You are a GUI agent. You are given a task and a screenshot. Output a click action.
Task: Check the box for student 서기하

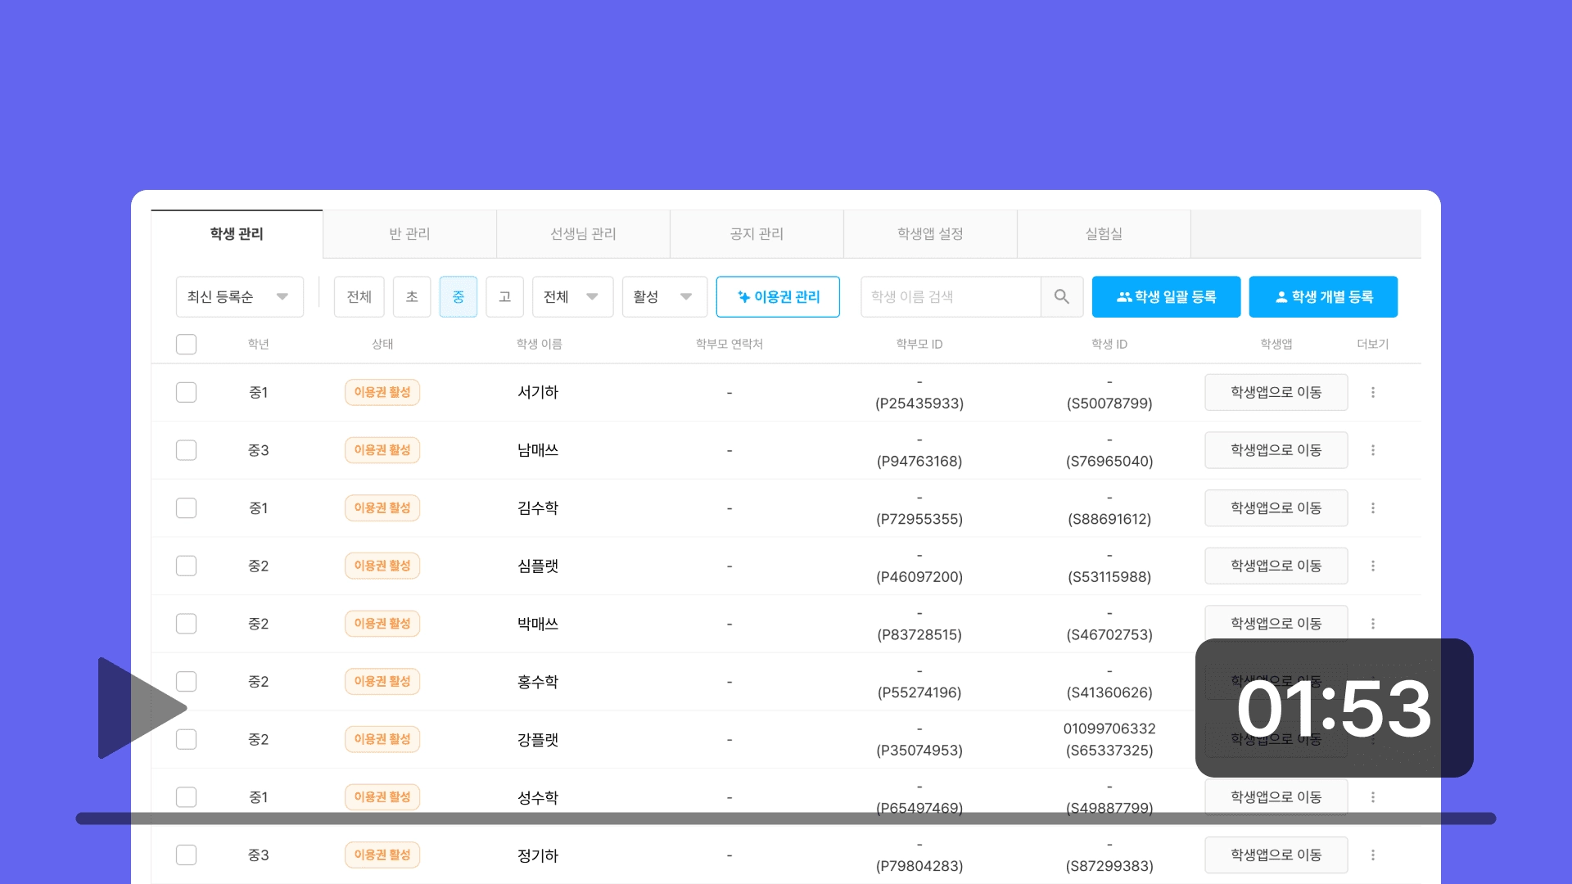[x=186, y=392]
